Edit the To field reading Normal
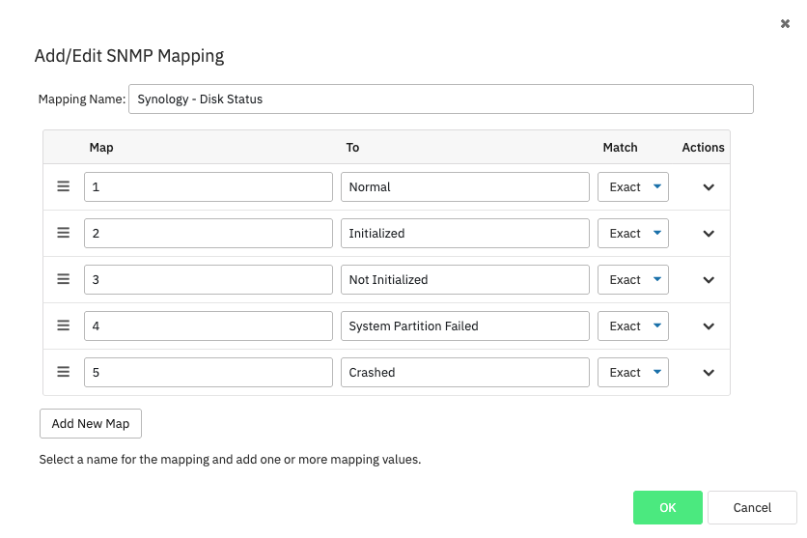Viewport: 807px width, 538px height. click(x=465, y=186)
